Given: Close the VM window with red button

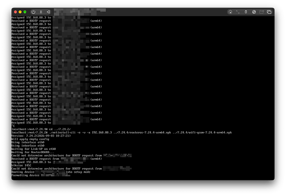Looking at the screenshot, I should (15, 12).
